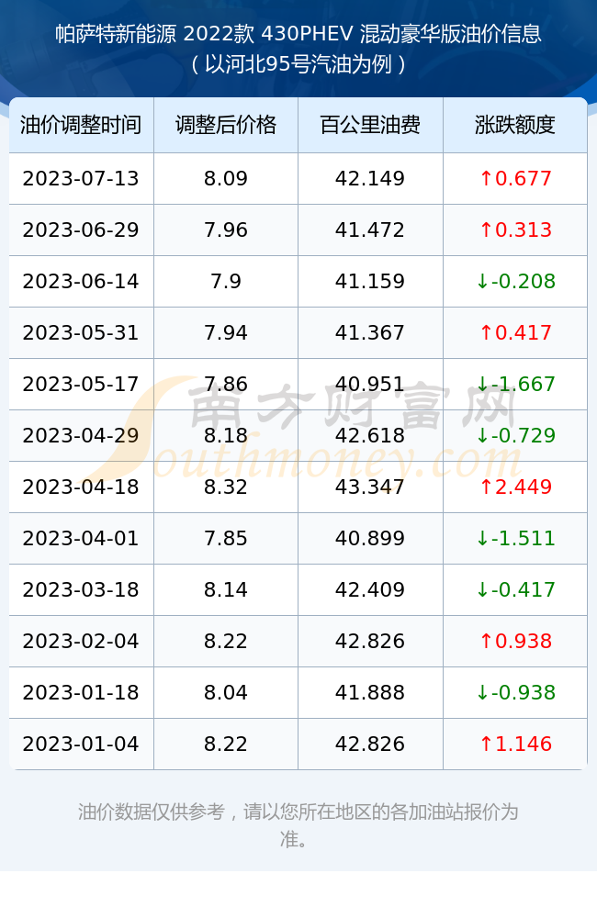This screenshot has height=918, width=597.
Task: Select the 涨跌额度 column header
Action: tap(515, 125)
